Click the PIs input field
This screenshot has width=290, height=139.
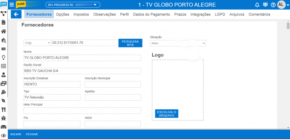click(52, 124)
